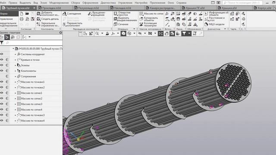Click the filter funnel in view toolbar

184,34
